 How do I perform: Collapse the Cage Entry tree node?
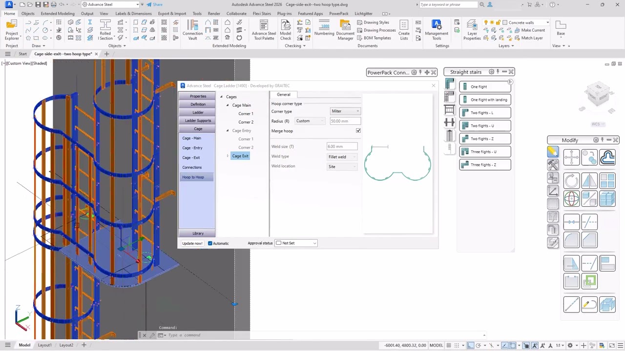[x=227, y=131]
